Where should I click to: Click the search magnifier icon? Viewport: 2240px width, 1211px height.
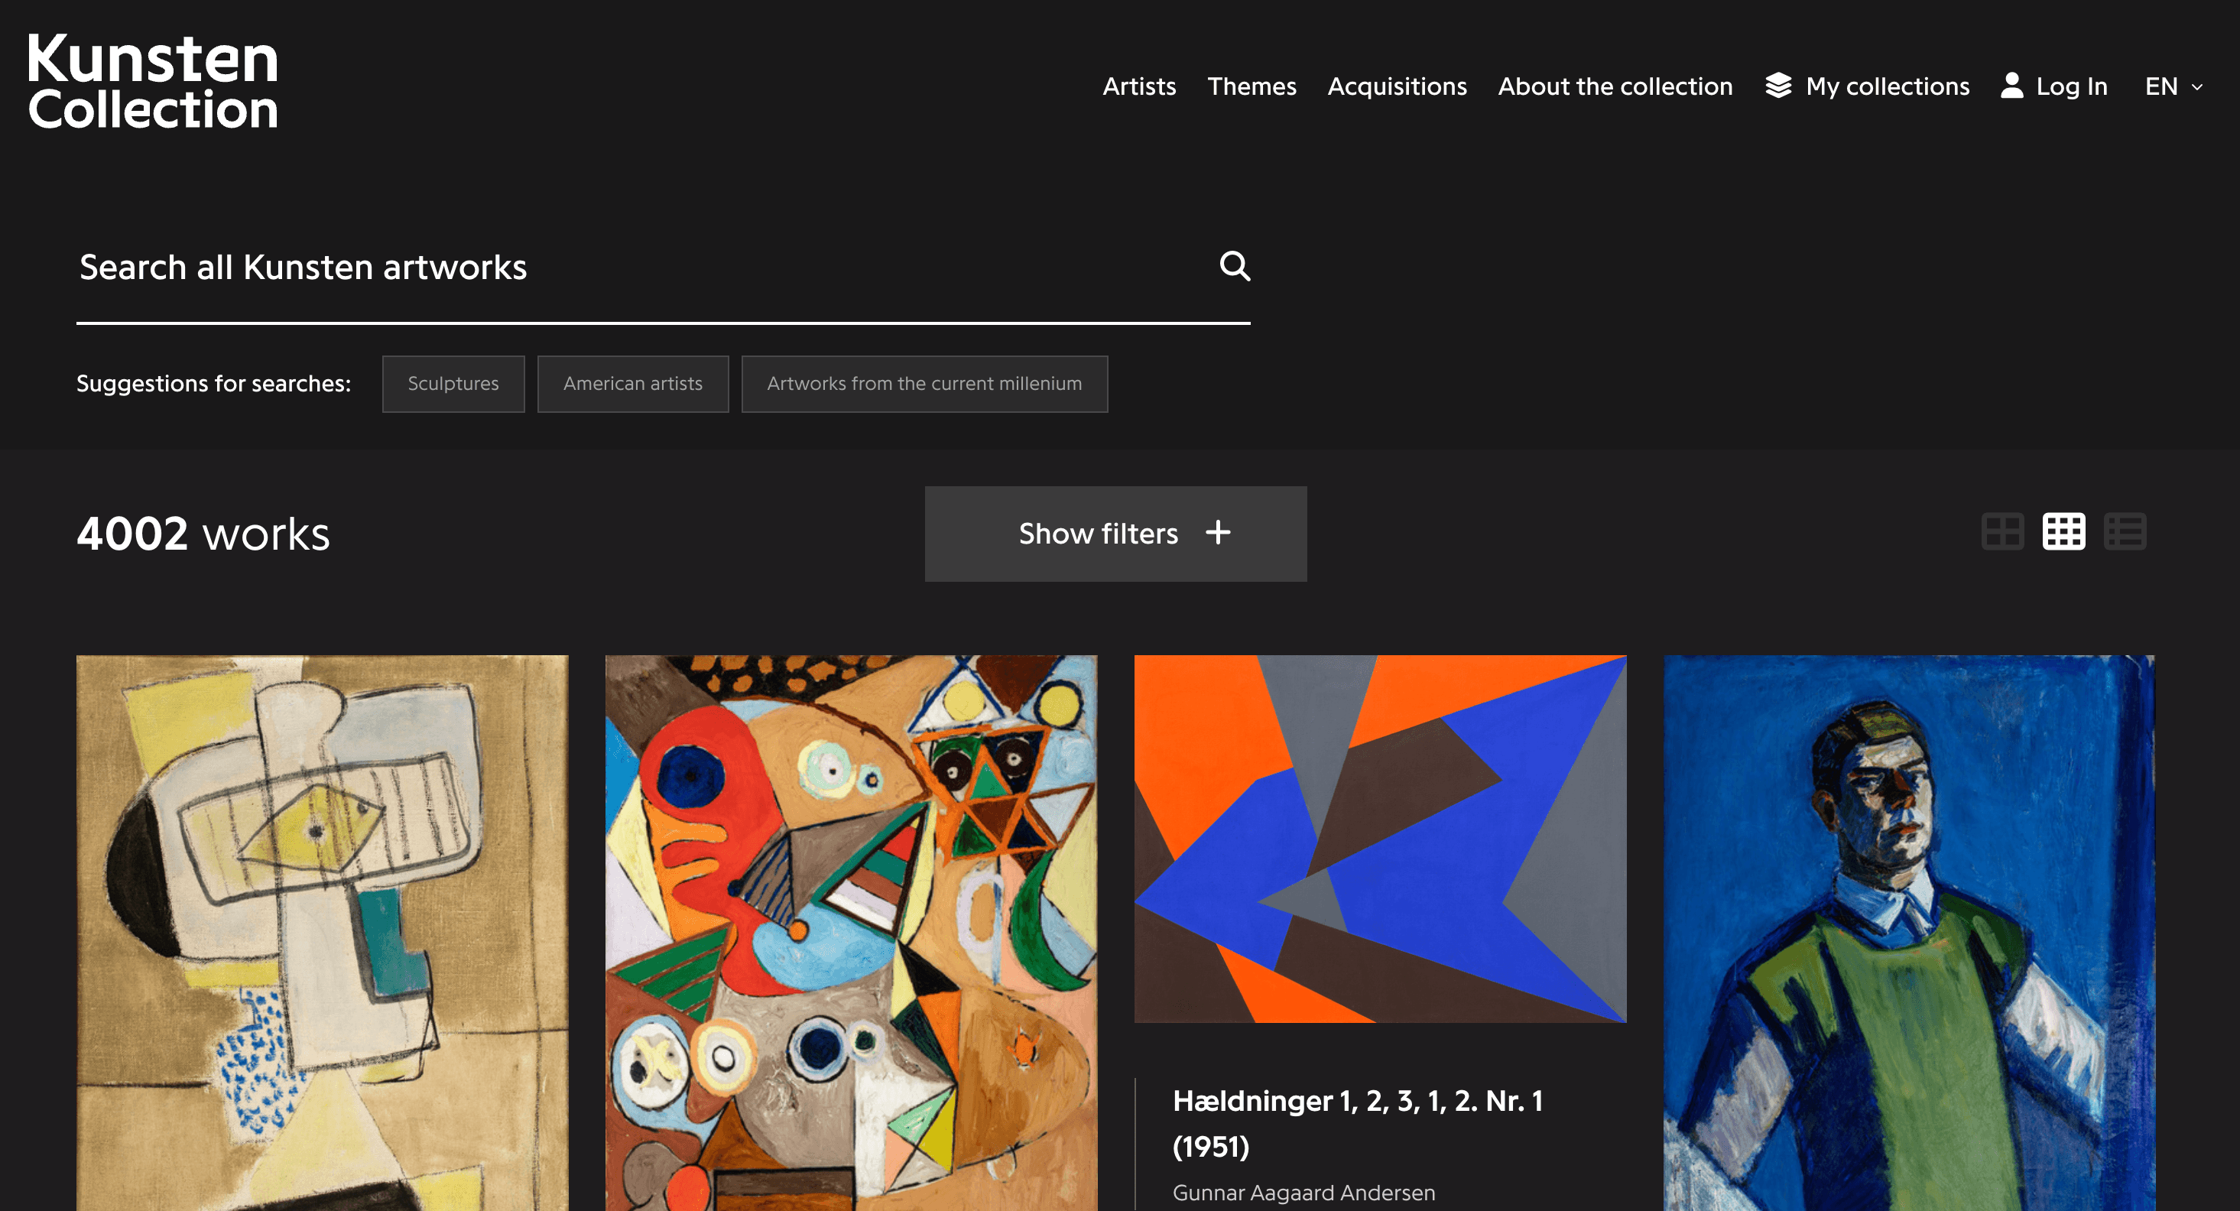(1234, 266)
